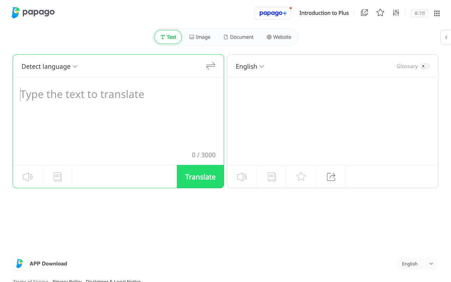Swap the translation language direction
451x282 pixels.
[210, 66]
